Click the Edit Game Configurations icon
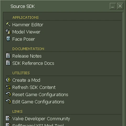The height and width of the screenshot is (126, 126). pos(8,102)
